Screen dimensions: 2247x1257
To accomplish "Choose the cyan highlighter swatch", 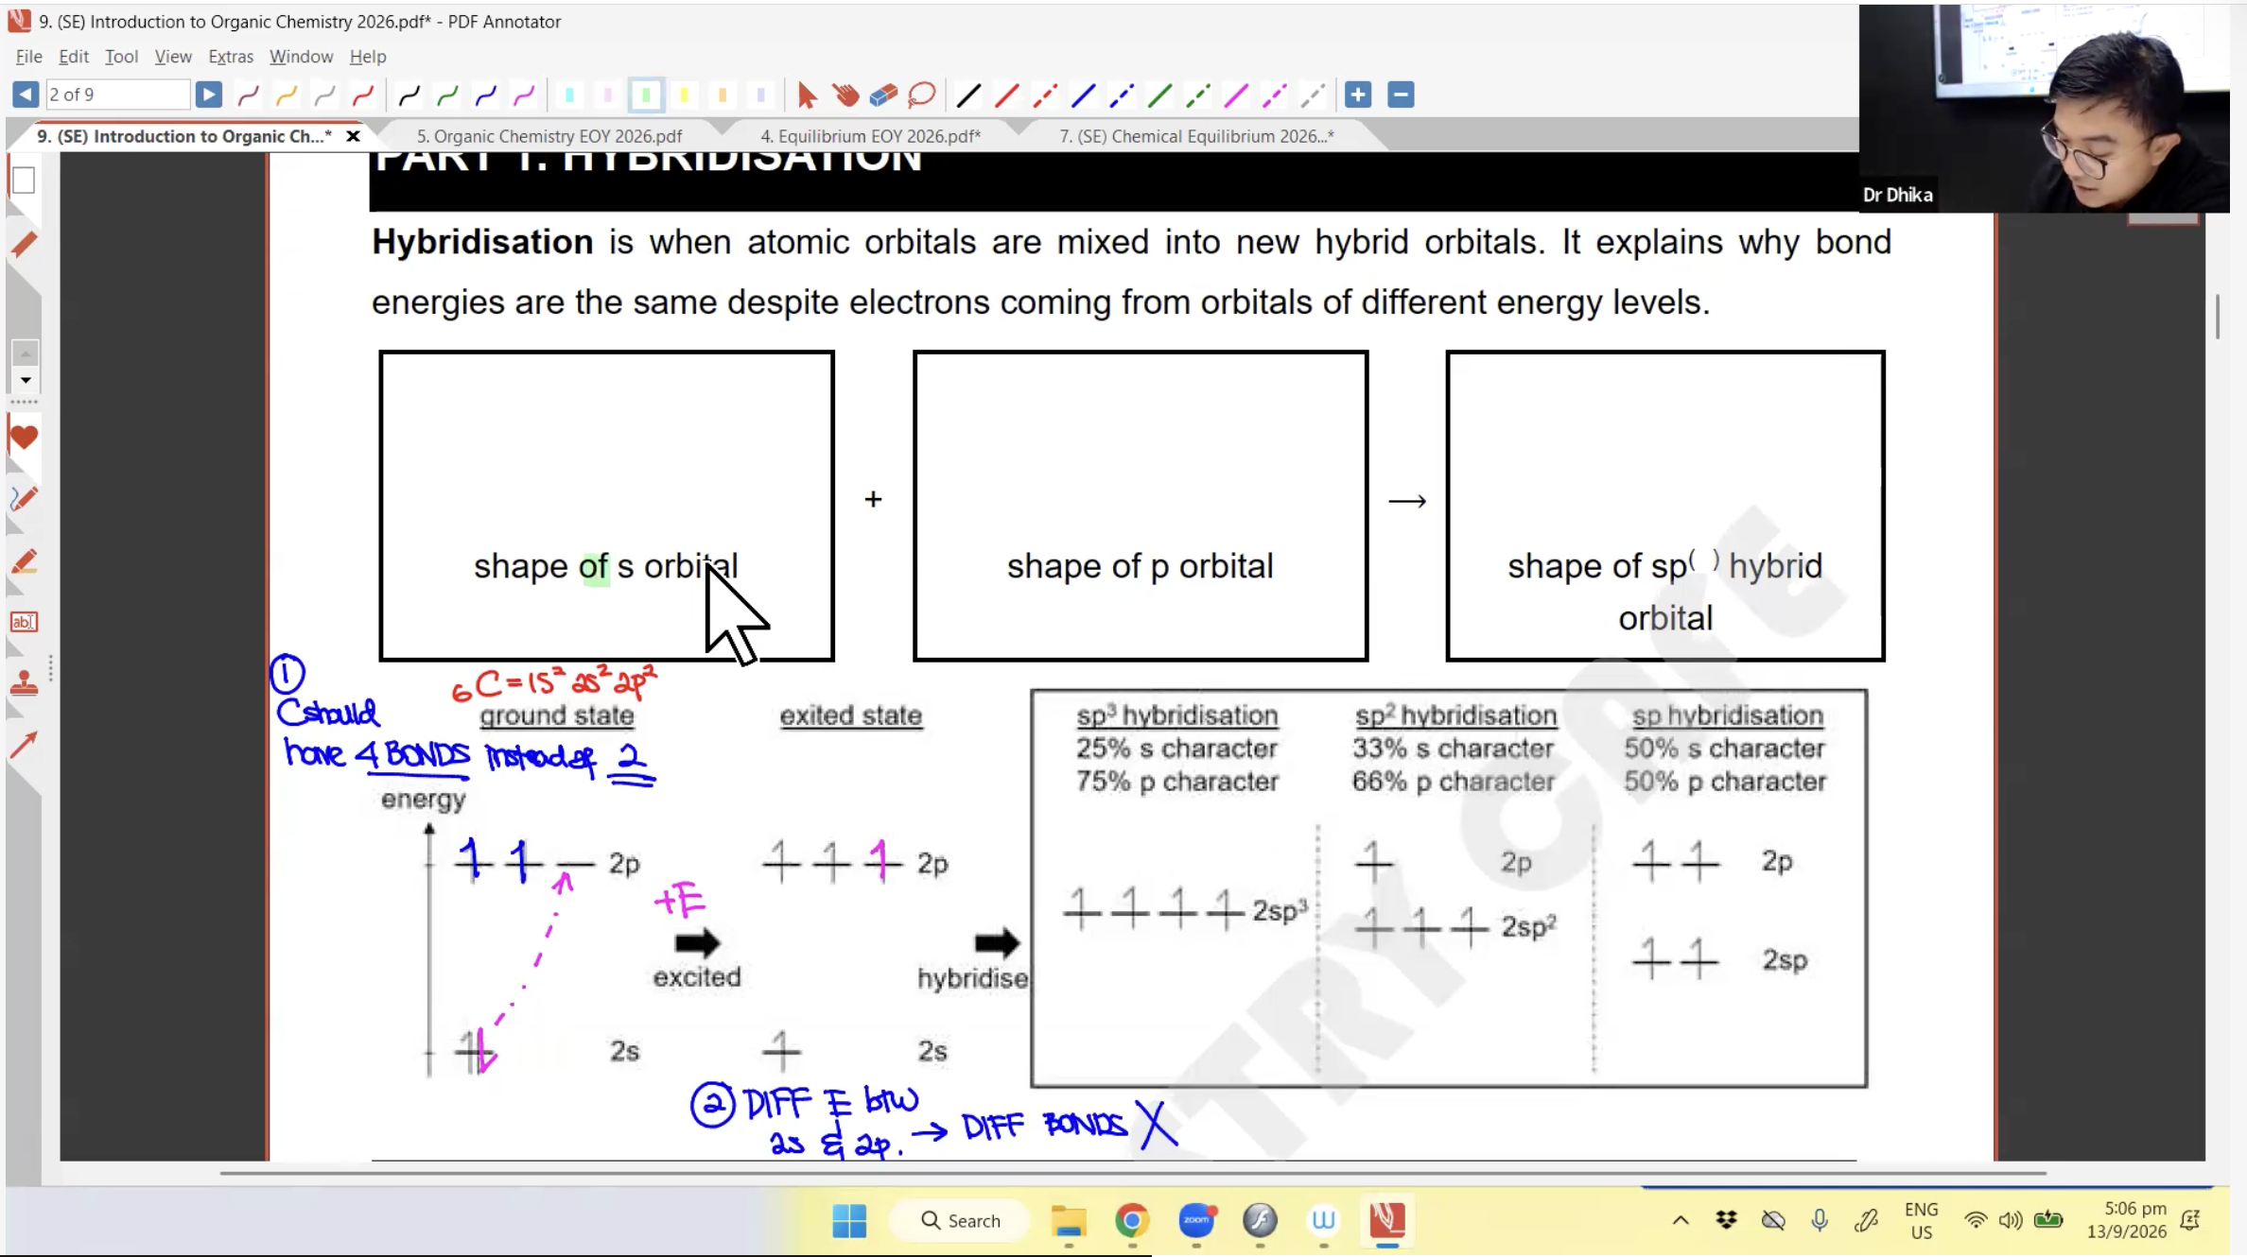I will [569, 95].
